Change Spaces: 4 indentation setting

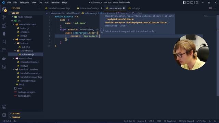pyautogui.click(x=142, y=121)
